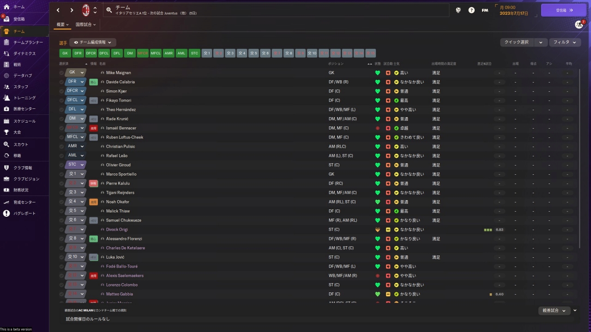Screen dimensions: 591x332
Task: Go to Training (トレーニング) section
Action: (6, 98)
